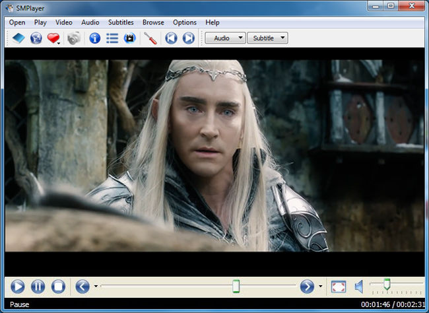Click the volume slider handle

click(x=387, y=284)
